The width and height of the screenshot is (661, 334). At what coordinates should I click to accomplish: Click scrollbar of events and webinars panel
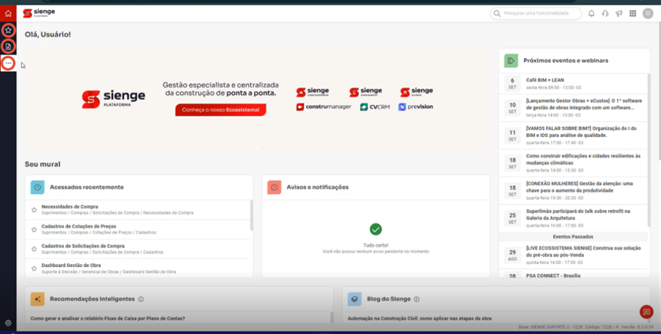649,149
